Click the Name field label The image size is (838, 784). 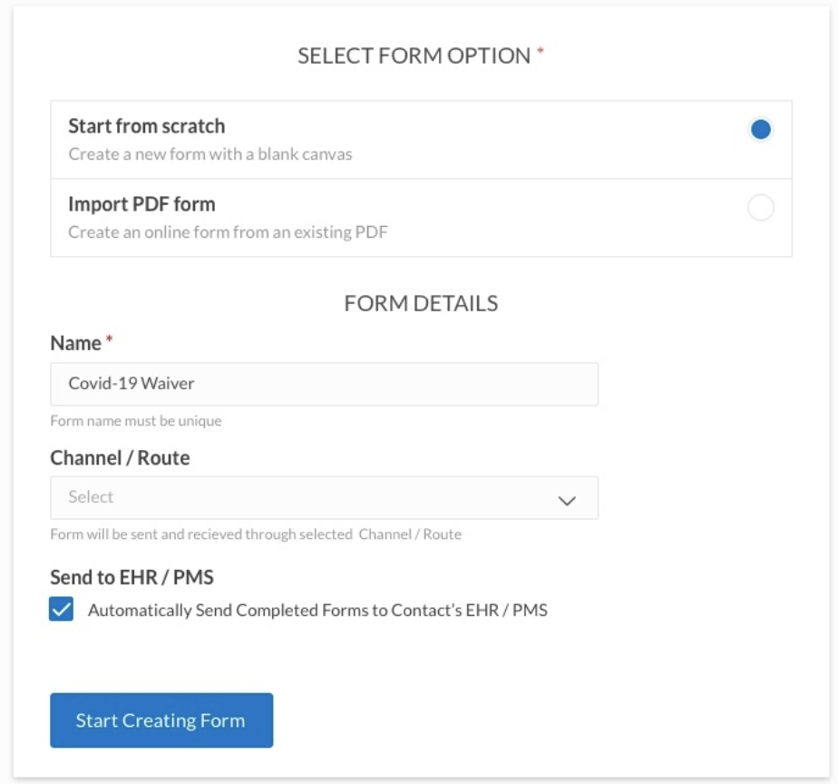(x=75, y=343)
